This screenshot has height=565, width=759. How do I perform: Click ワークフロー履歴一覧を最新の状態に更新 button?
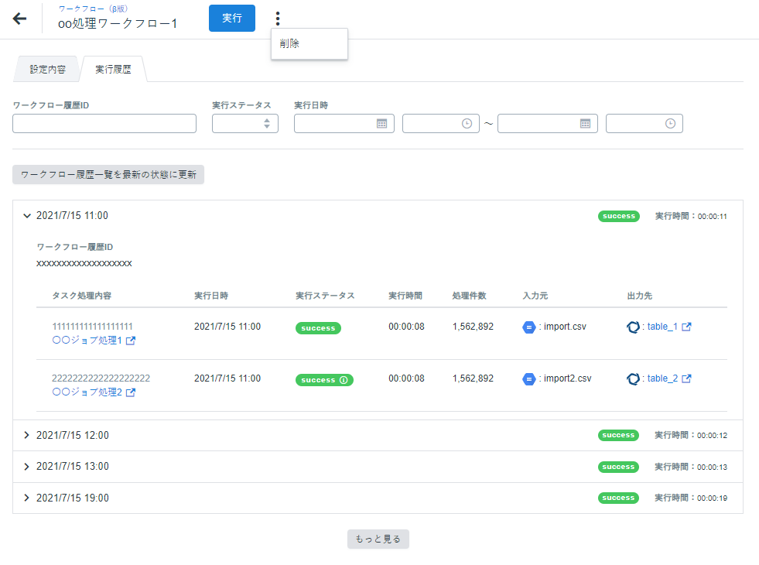tap(108, 174)
